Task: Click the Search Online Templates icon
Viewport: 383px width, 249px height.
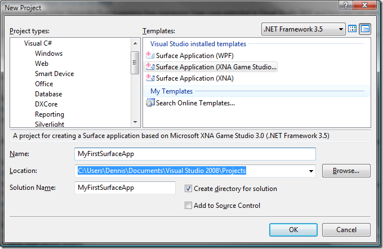Action: [150, 103]
